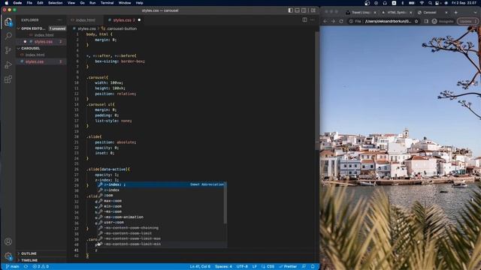Toggle the primary sidebar layout icon
The image size is (481, 270).
[290, 10]
